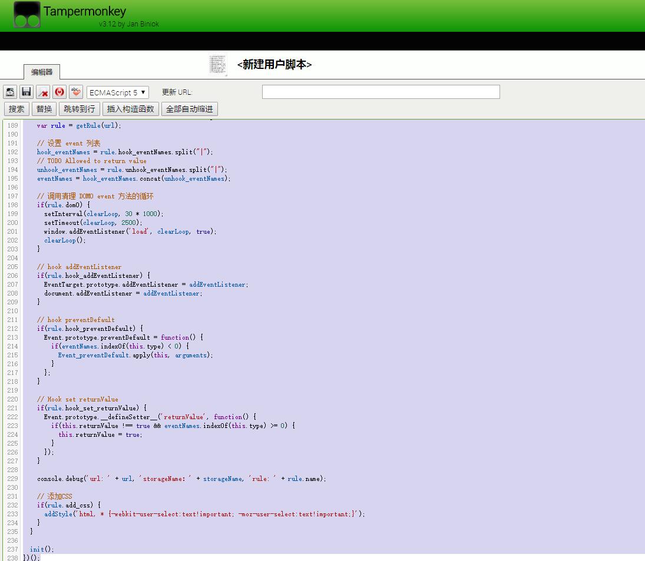Click the 插入构造函数 button

[130, 109]
